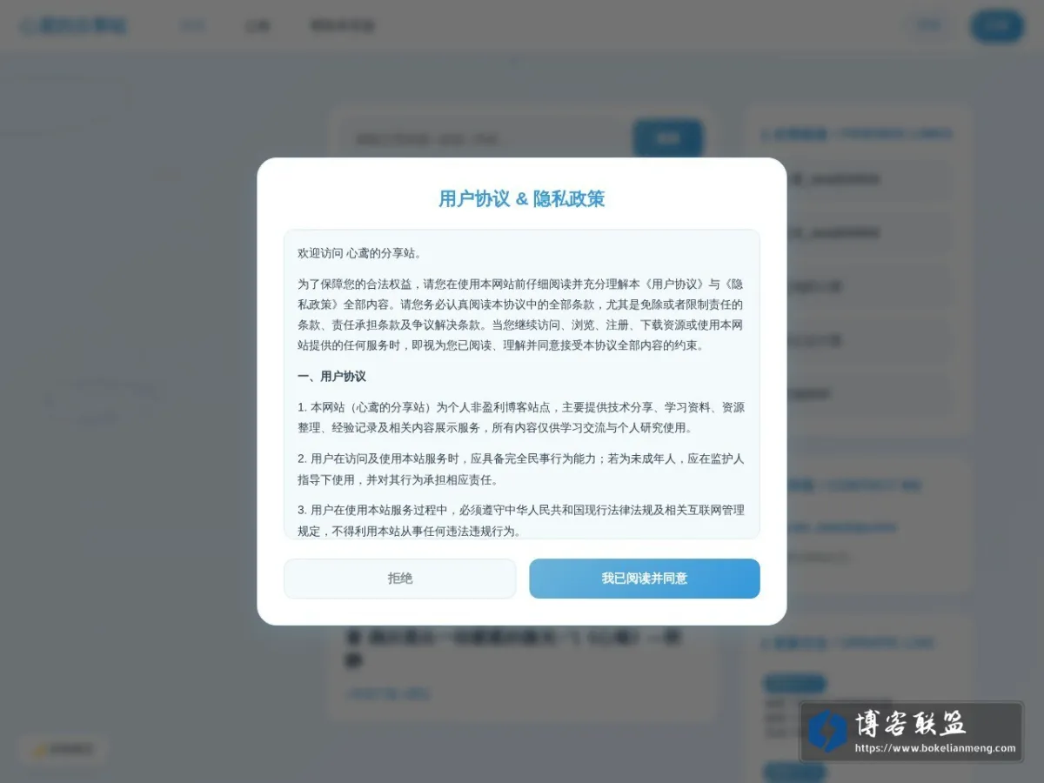Click clause 1 beginning 本网站（心鸢的分享站）
Screen dimensions: 1044x783
coord(522,418)
